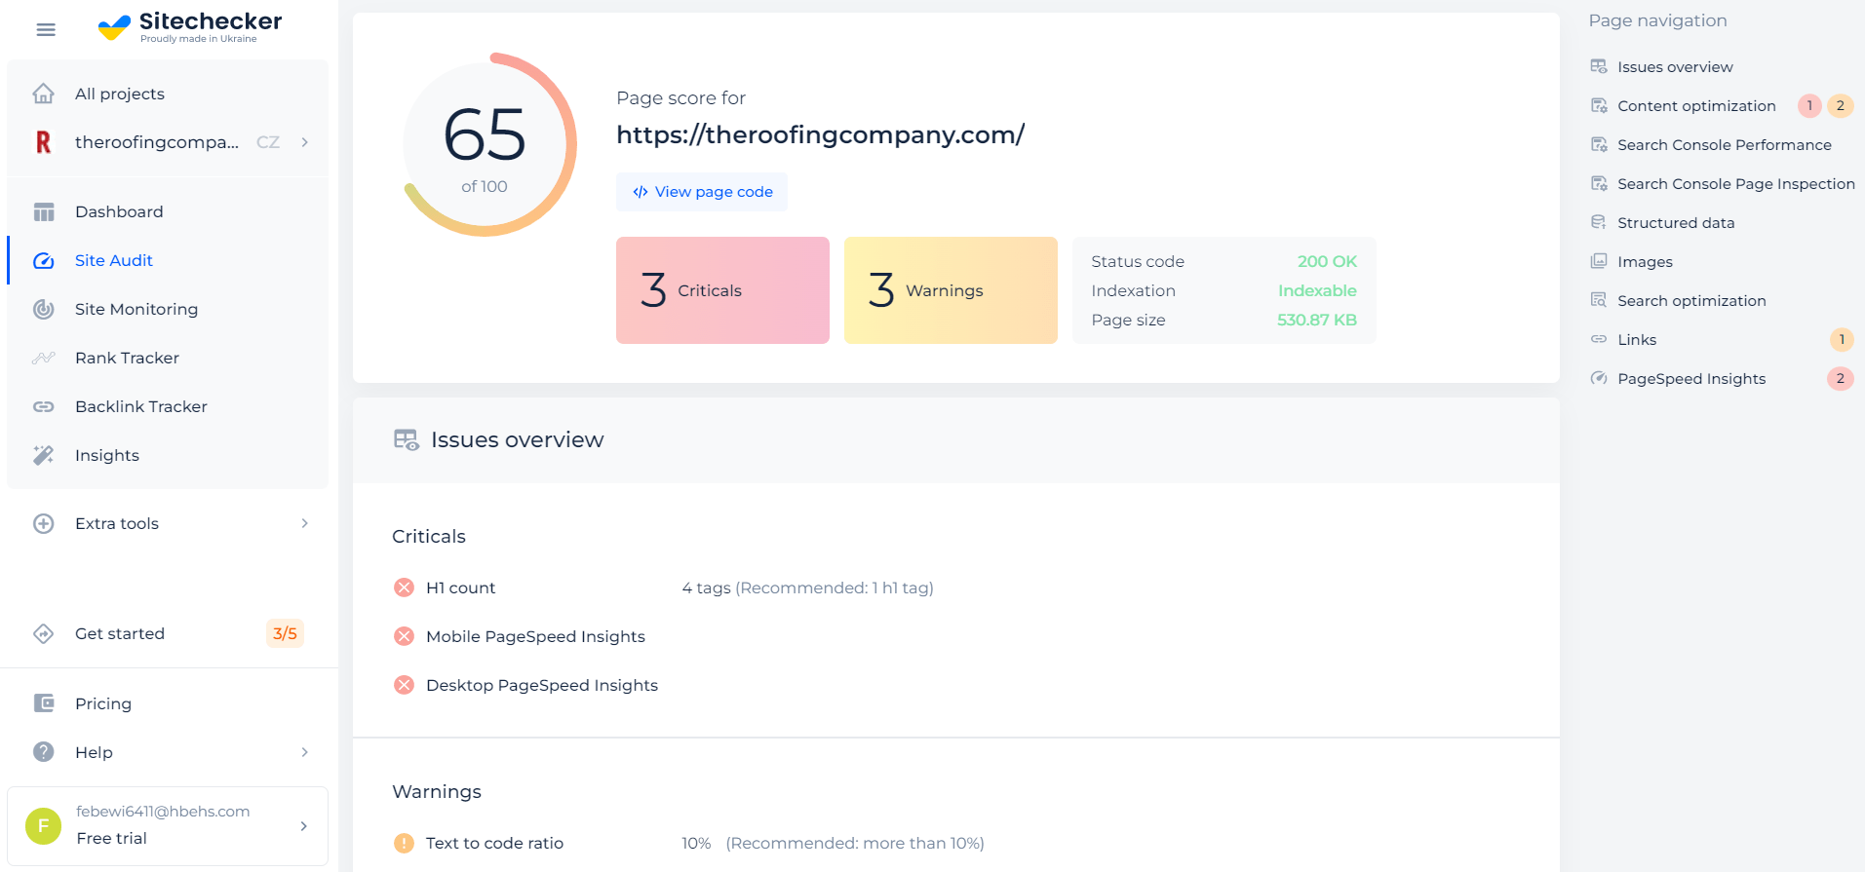Viewport: 1865px width, 872px height.
Task: Click the Mobile PageSpeed Insights error icon
Action: (x=404, y=636)
